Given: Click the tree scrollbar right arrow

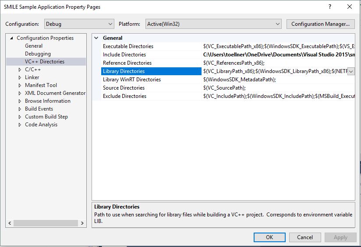Looking at the screenshot, I should point(82,223).
